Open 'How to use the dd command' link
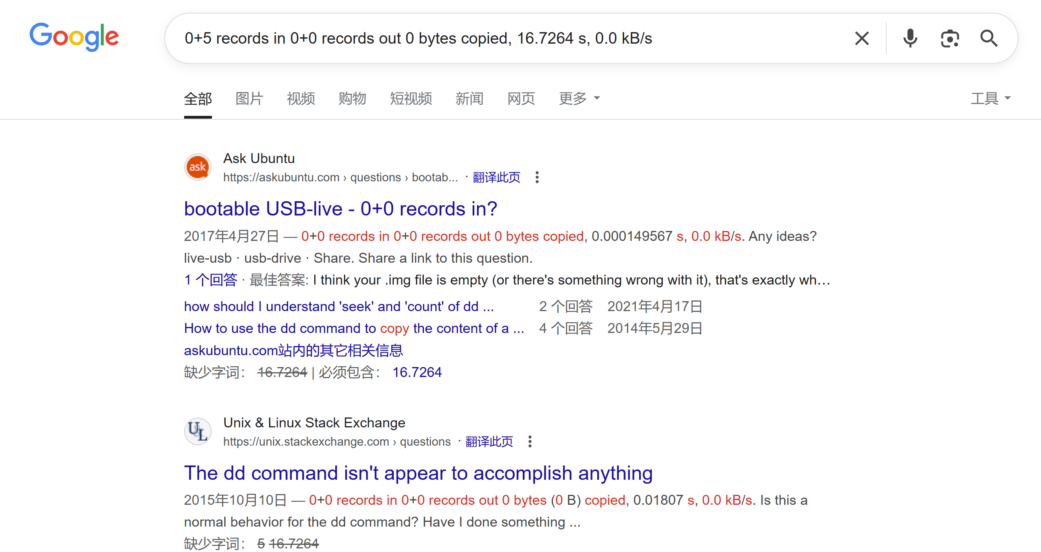The height and width of the screenshot is (552, 1041). pos(354,328)
